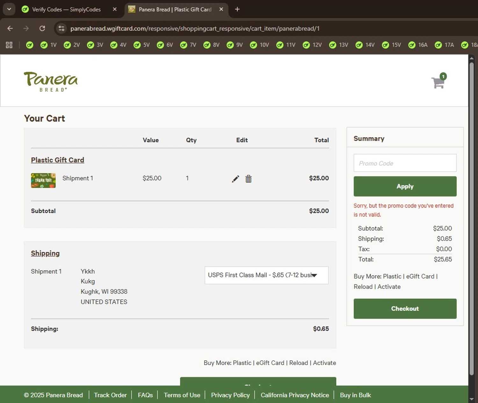This screenshot has height=403, width=478.
Task: Close the Panera Bread tab
Action: coord(221,9)
